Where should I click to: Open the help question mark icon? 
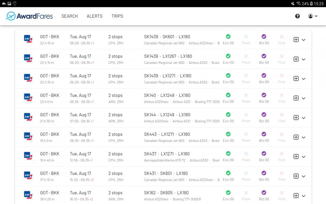(x=297, y=16)
